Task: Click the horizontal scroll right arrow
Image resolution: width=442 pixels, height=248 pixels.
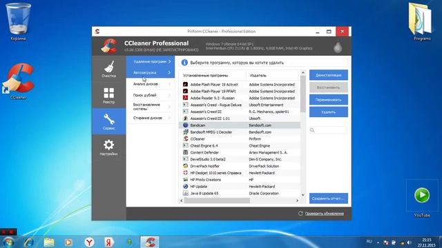Action: point(297,200)
